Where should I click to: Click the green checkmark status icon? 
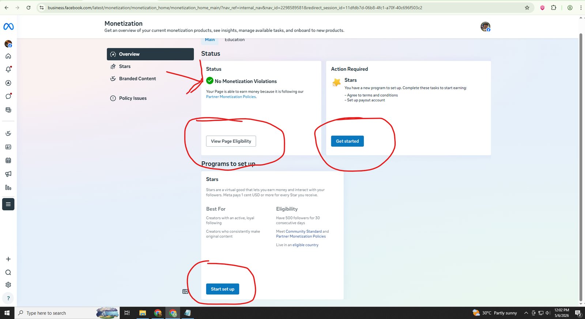coord(210,80)
